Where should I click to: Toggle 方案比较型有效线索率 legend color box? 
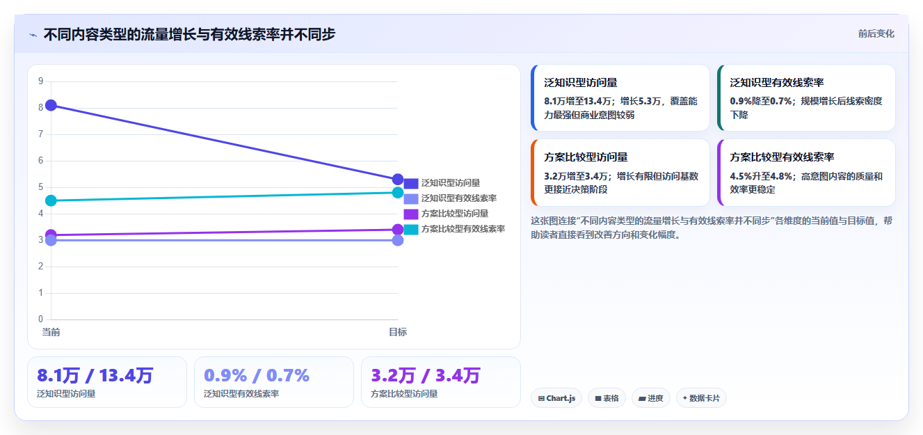point(411,229)
